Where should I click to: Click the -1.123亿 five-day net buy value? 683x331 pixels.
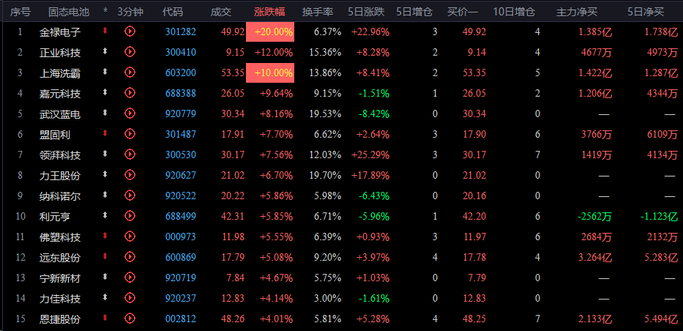click(x=658, y=216)
